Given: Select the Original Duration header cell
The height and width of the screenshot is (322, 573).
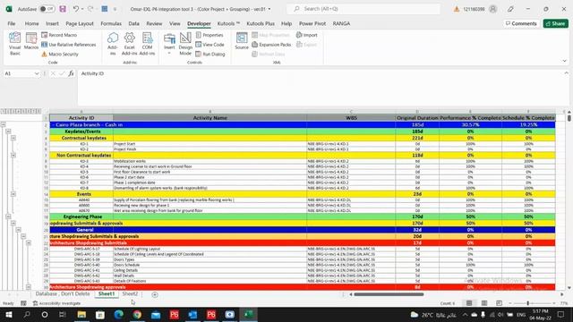Looking at the screenshot, I should [x=417, y=118].
